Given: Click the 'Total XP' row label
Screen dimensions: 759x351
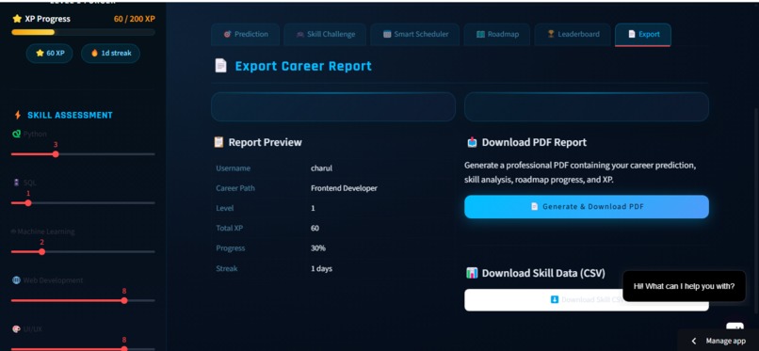Looking at the screenshot, I should 230,229.
